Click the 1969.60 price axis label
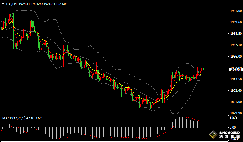The width and height of the screenshot is (243, 142). [x=235, y=22]
